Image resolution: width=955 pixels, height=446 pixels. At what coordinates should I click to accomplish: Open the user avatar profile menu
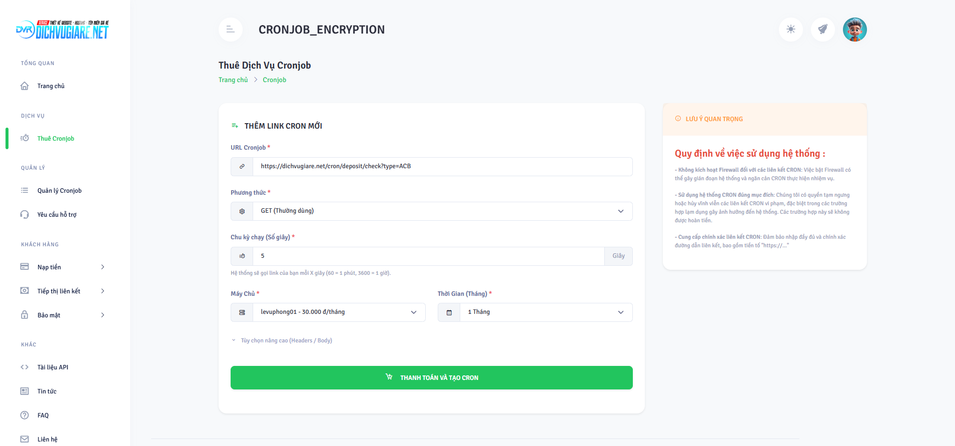(x=854, y=30)
